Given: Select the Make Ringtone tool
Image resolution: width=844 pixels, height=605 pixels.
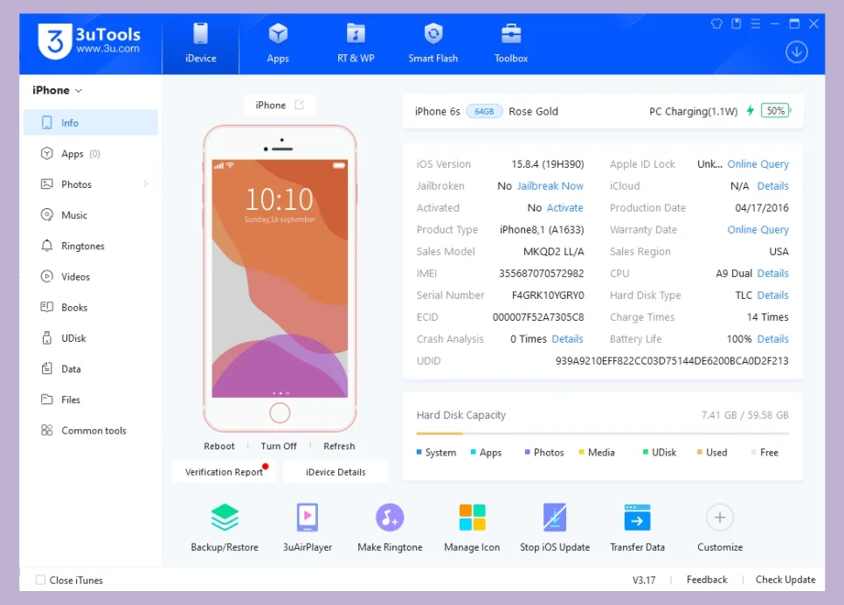Looking at the screenshot, I should pos(389,525).
